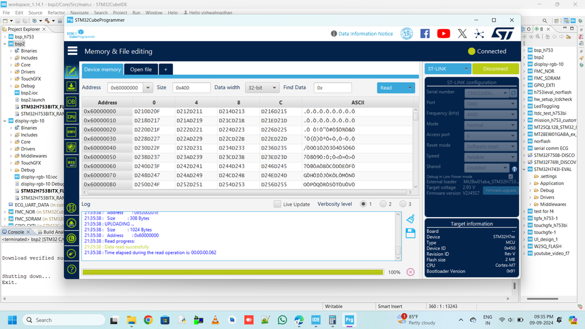The height and width of the screenshot is (329, 585).
Task: Click the Find Data input field
Action: coord(333,88)
